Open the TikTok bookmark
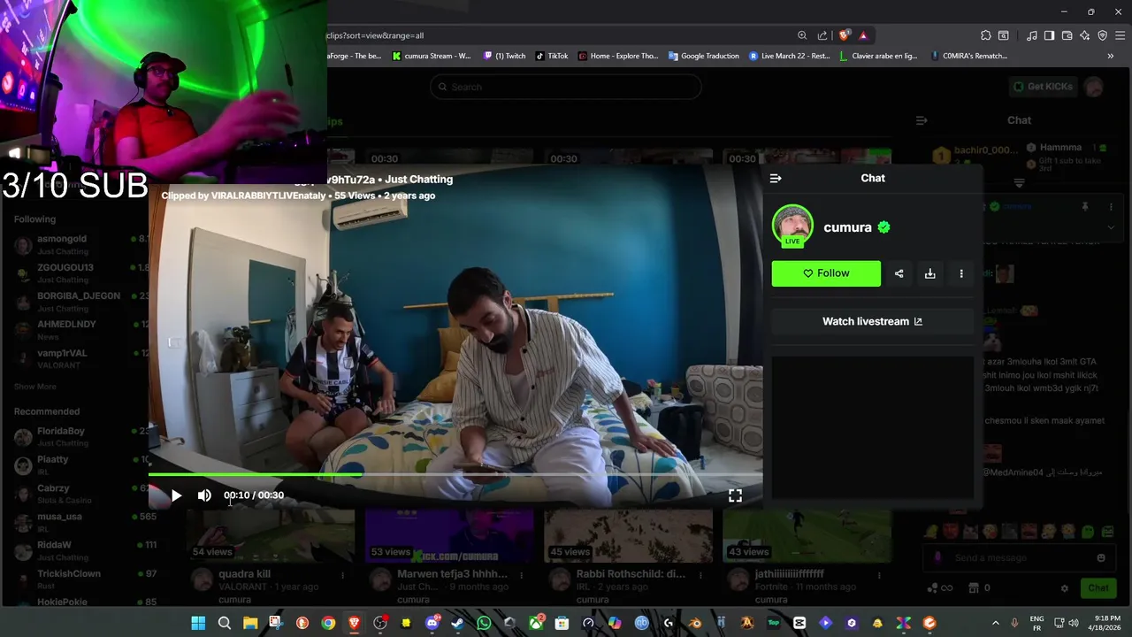Image resolution: width=1132 pixels, height=637 pixels. [x=552, y=56]
